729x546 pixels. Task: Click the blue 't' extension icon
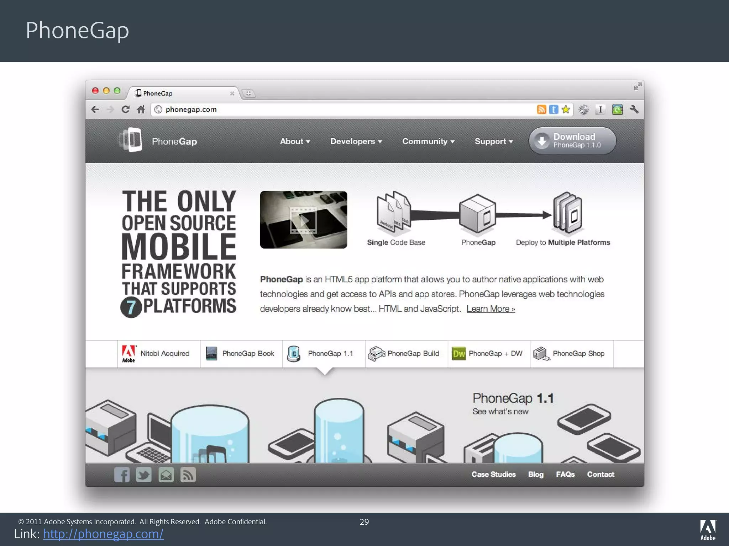pyautogui.click(x=554, y=109)
